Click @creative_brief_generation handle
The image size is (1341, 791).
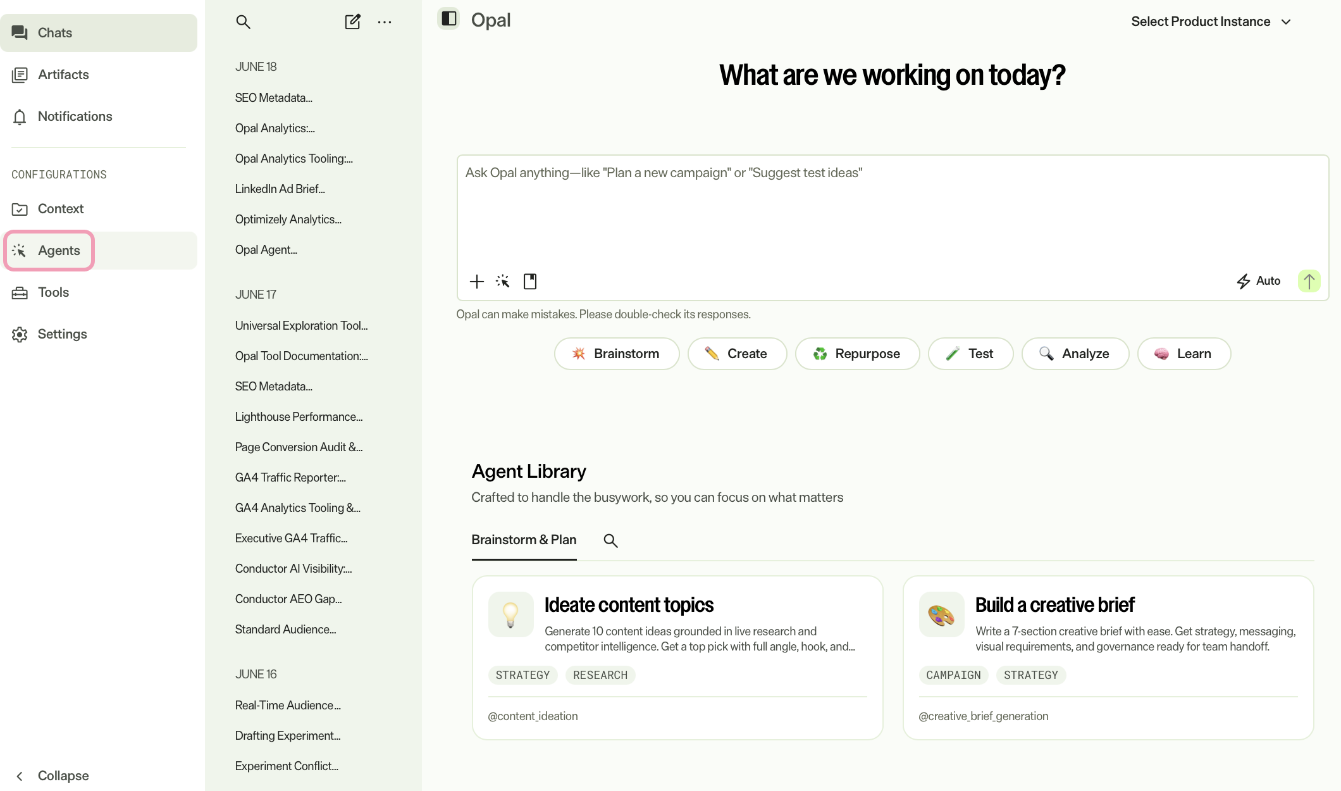point(983,716)
